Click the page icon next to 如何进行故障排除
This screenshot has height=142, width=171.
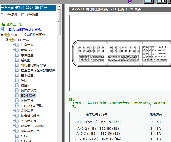[17, 65]
